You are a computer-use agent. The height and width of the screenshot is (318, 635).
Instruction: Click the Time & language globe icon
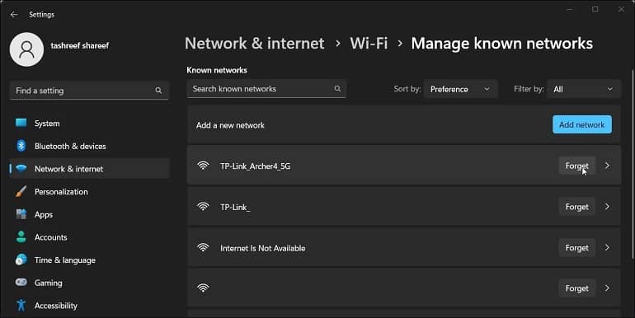tap(21, 260)
